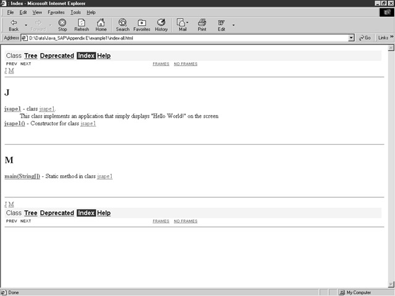Click the address bar URL field
The width and height of the screenshot is (395, 296).
188,38
